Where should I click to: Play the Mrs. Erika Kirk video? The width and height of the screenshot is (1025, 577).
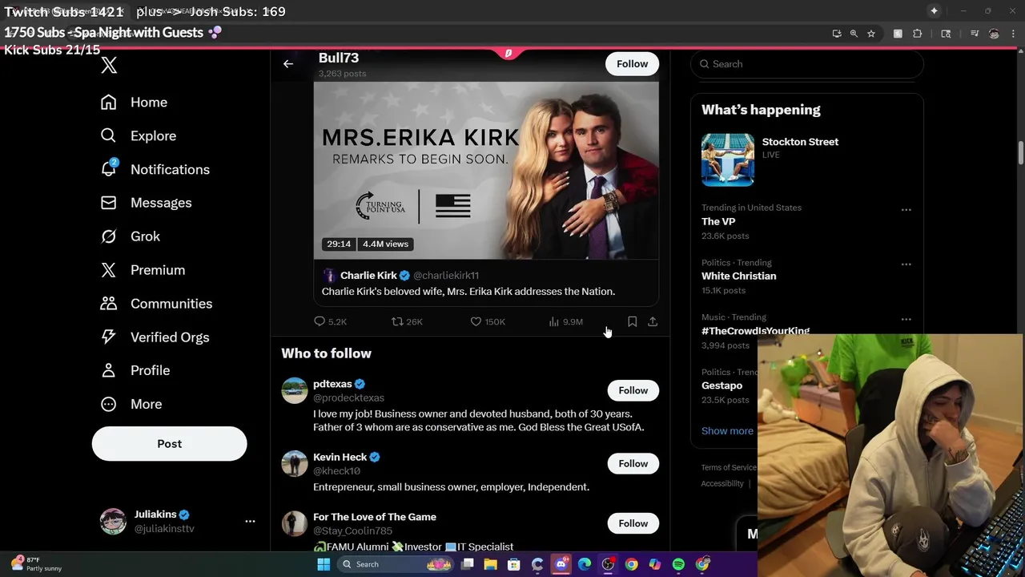pos(486,170)
